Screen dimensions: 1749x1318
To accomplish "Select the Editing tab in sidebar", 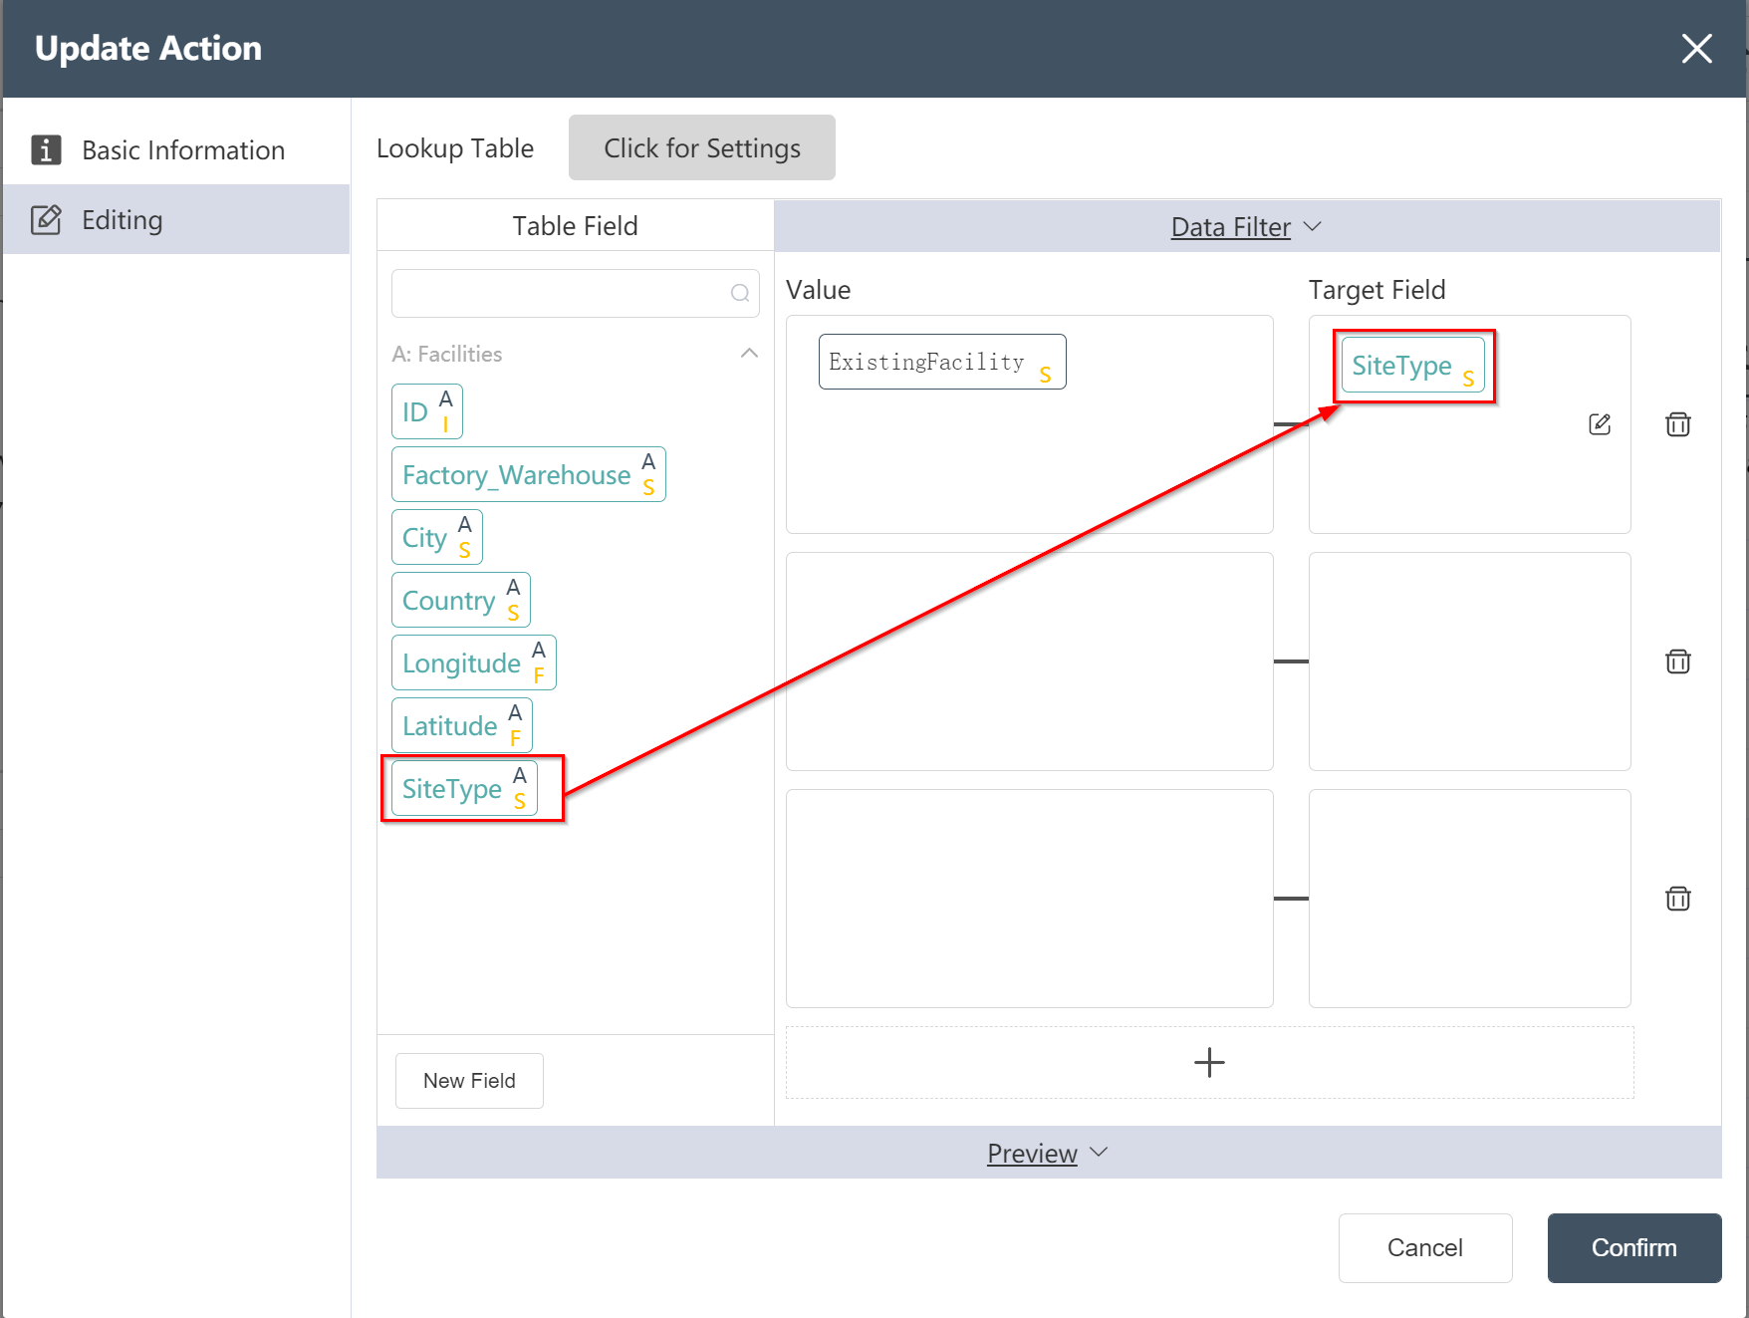I will coord(176,219).
